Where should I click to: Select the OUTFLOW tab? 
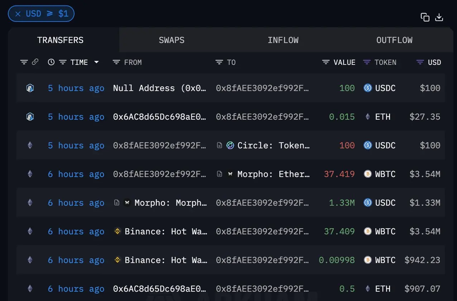click(394, 40)
